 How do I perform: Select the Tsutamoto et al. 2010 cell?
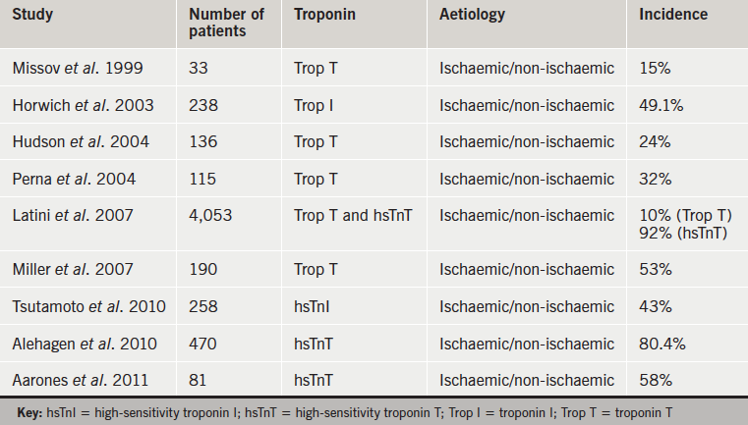[88, 305]
